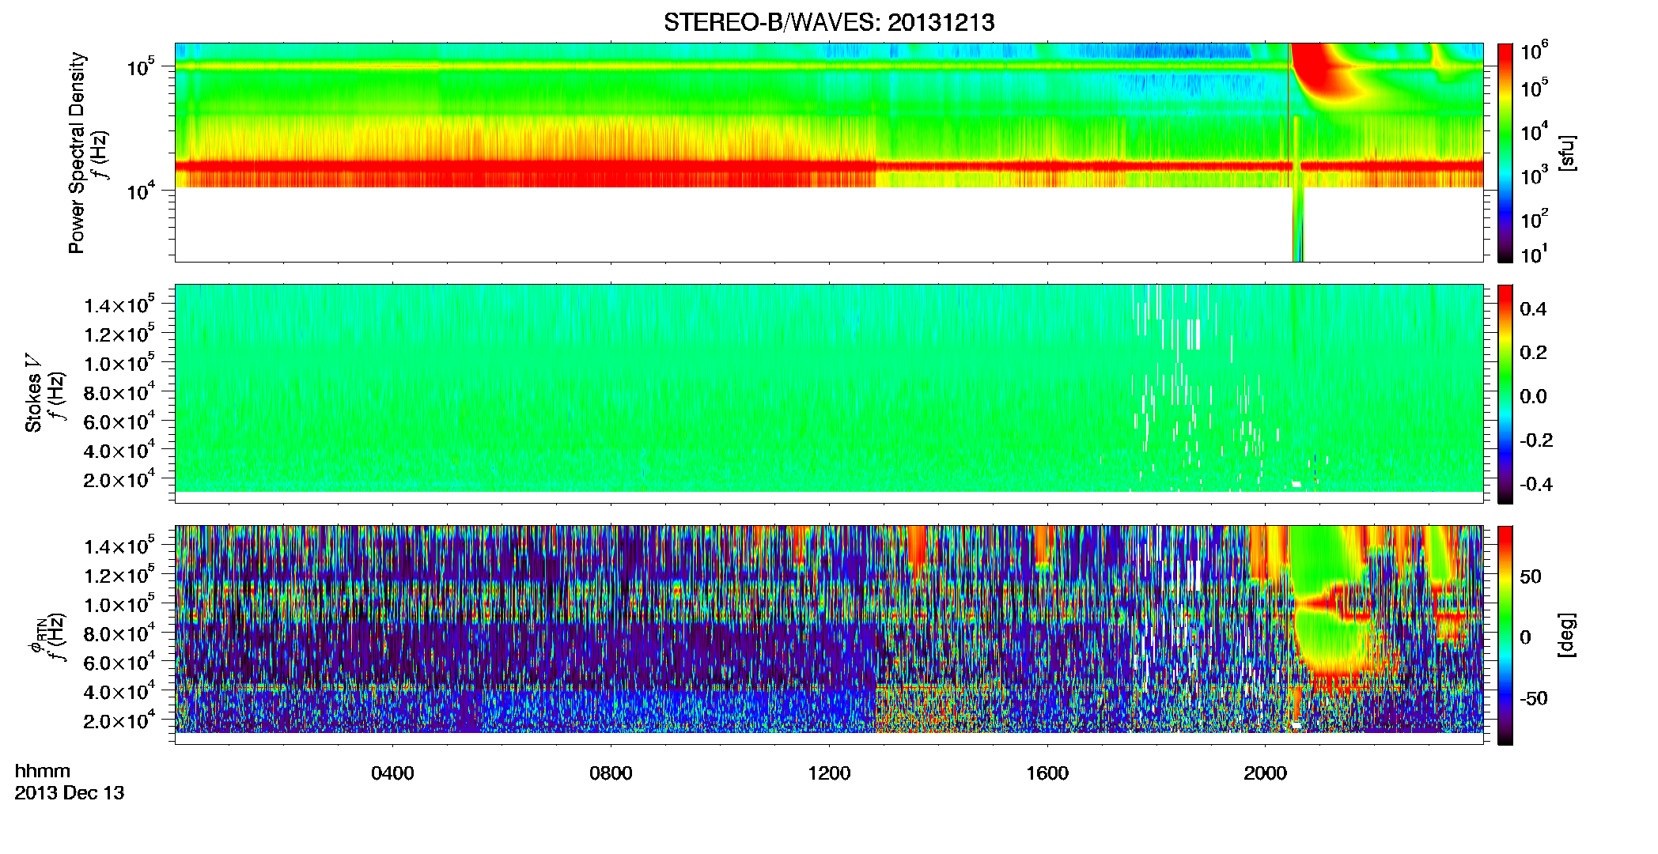Image resolution: width=1658 pixels, height=854 pixels.
Task: Click the 2000 time tick label
Action: coord(1266,773)
